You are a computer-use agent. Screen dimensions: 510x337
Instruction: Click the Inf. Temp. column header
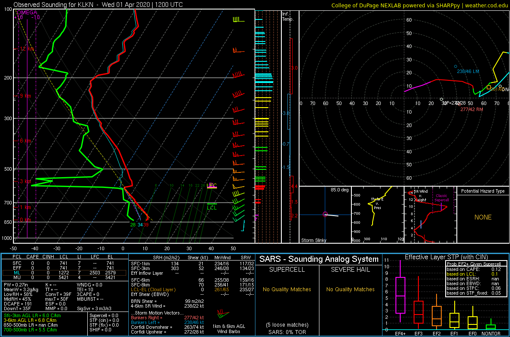(x=288, y=16)
